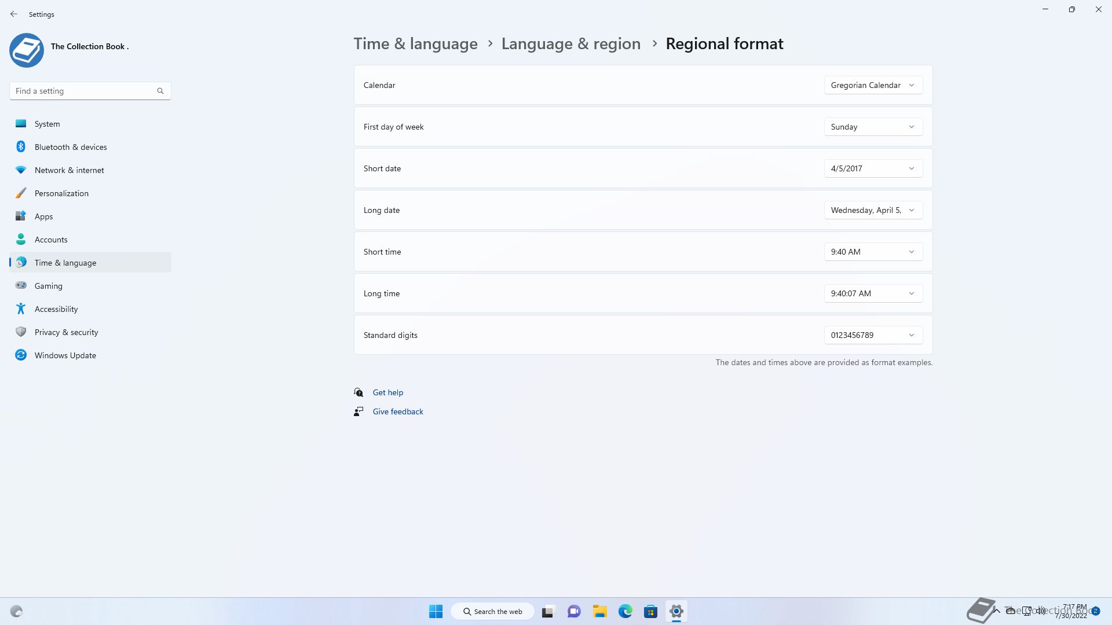Click The Collection Book profile avatar
The height and width of the screenshot is (625, 1112).
[x=27, y=50]
